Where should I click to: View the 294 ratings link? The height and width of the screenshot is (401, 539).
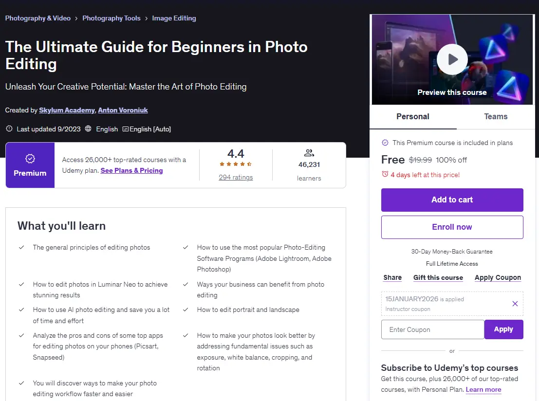point(236,177)
